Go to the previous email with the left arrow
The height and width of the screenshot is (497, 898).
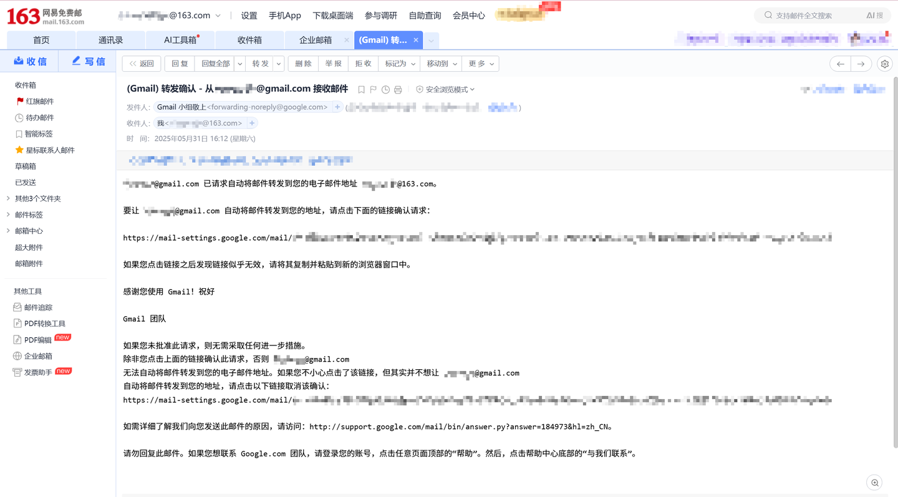840,64
